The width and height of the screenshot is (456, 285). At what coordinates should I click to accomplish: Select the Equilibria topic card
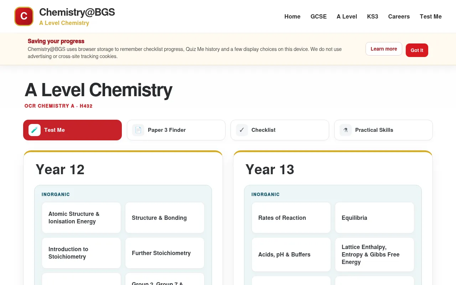click(x=374, y=218)
